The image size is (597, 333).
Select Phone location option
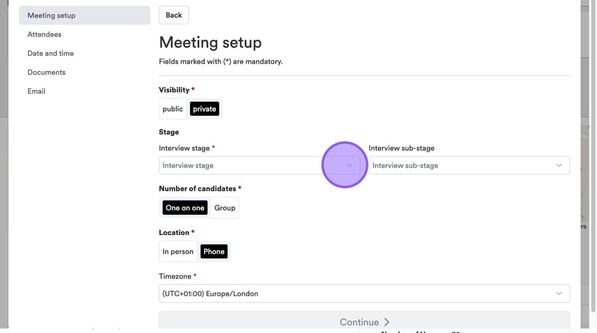point(214,252)
